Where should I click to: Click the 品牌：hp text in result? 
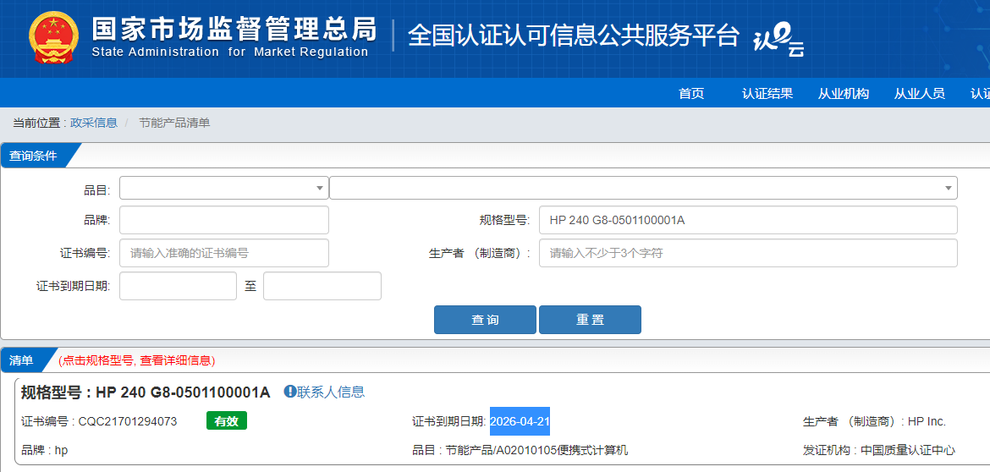[x=43, y=451]
